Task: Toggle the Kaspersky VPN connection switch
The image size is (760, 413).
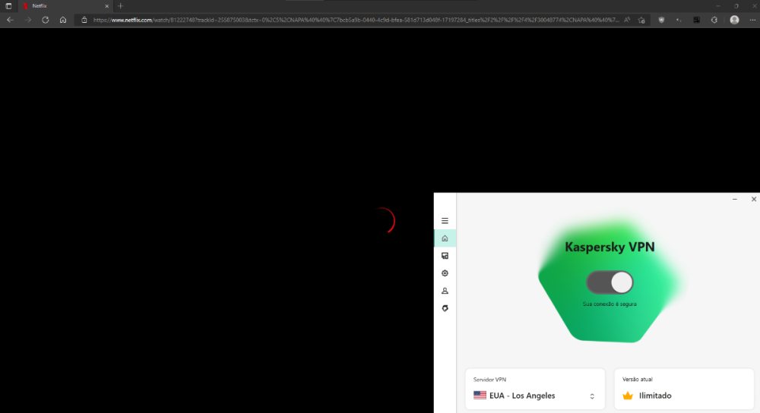Action: coord(610,282)
